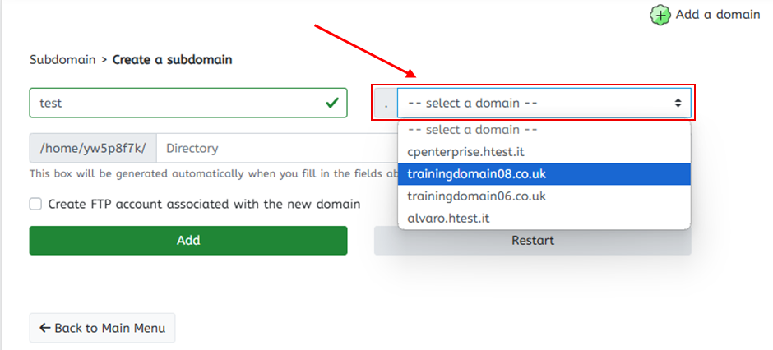Click the up-down caret on domain selector

pyautogui.click(x=678, y=103)
